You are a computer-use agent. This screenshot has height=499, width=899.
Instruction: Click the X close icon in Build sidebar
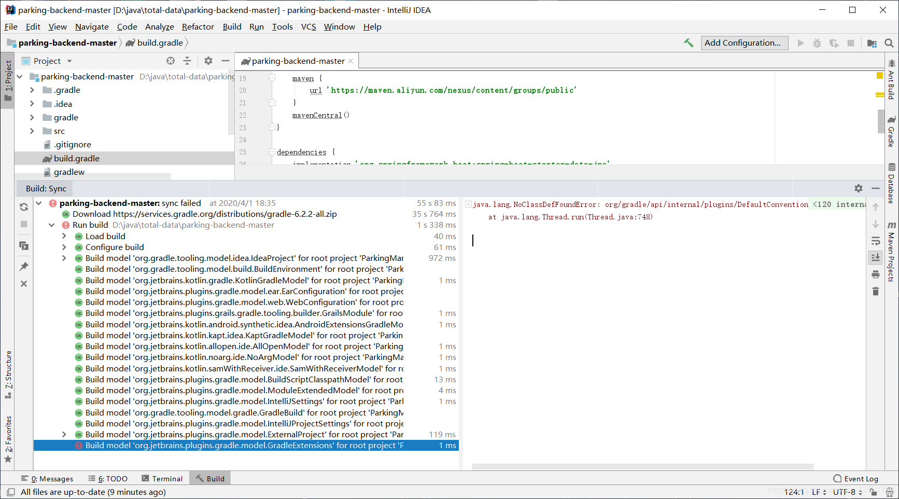pyautogui.click(x=24, y=284)
